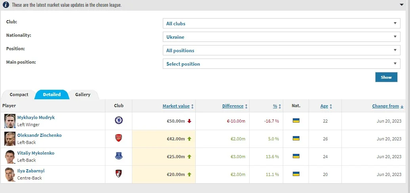410x193 pixels.
Task: Click the Bournemouth club crest icon
Action: pos(118,174)
